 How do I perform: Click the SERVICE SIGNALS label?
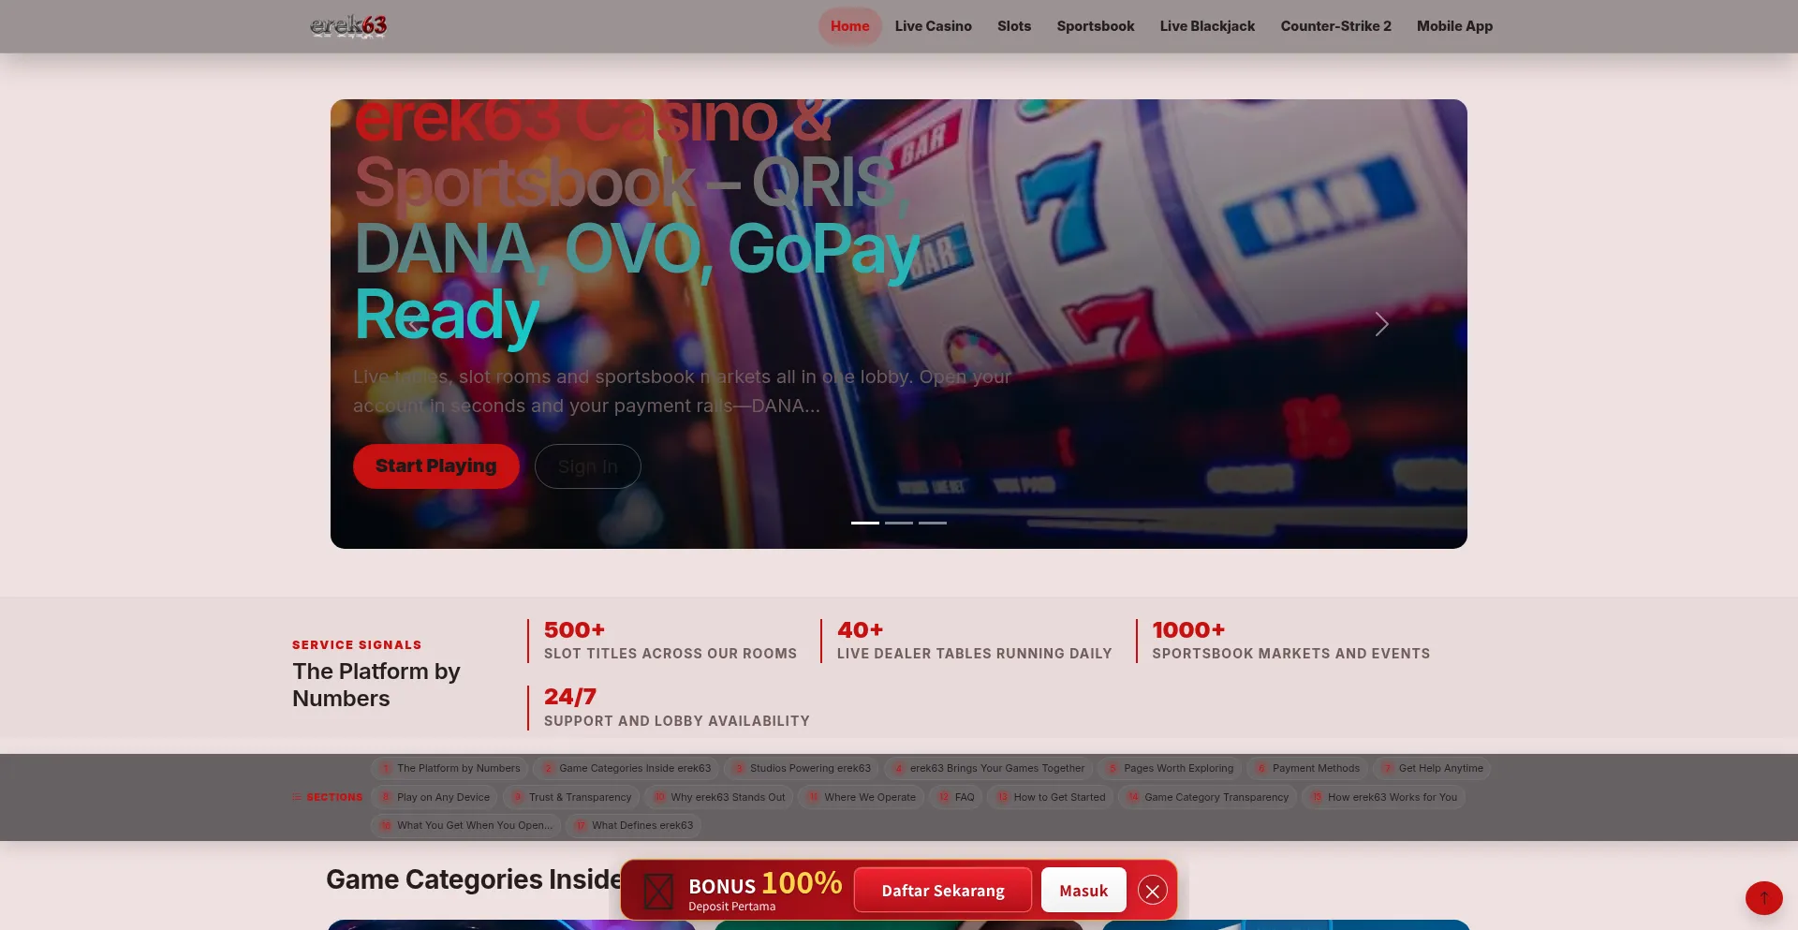click(357, 645)
